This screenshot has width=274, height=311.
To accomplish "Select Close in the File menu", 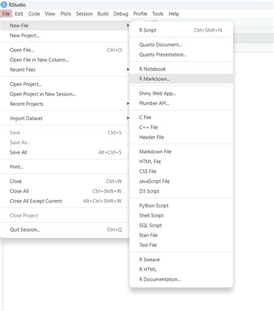I will pos(65,182).
